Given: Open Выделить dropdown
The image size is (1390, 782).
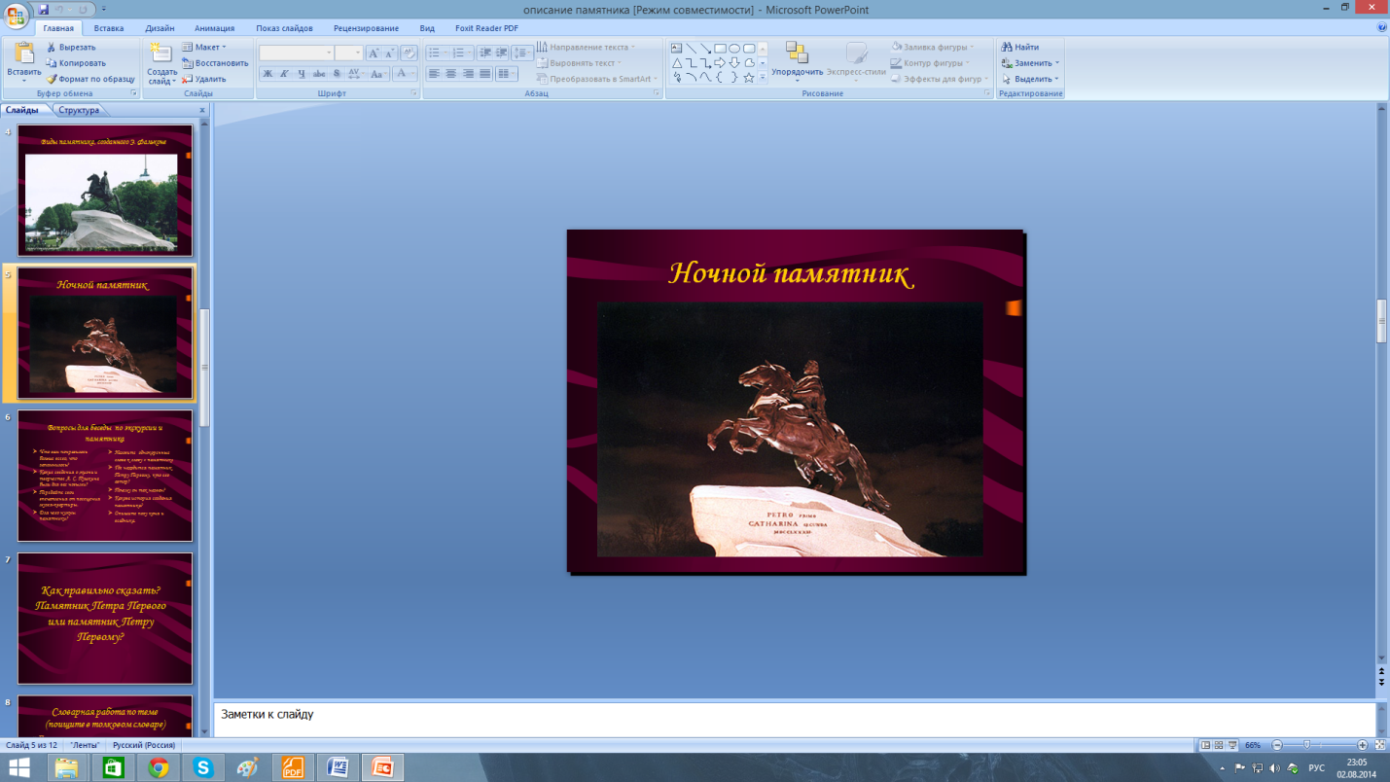Looking at the screenshot, I should [1030, 79].
